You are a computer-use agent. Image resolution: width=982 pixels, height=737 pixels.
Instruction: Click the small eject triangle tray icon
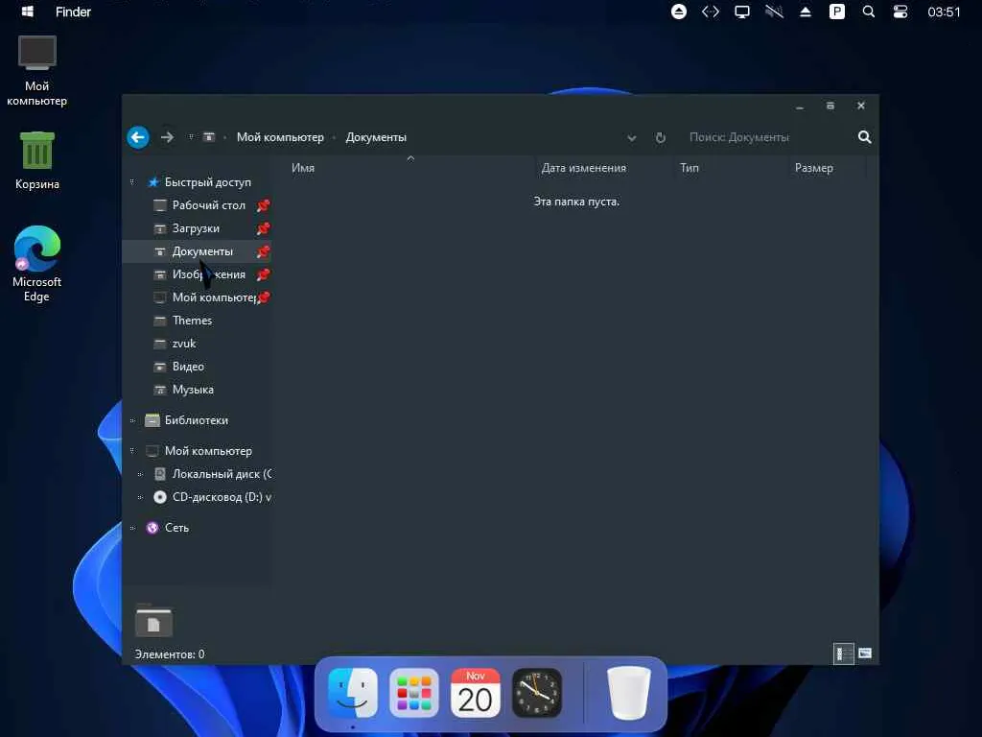tap(806, 12)
